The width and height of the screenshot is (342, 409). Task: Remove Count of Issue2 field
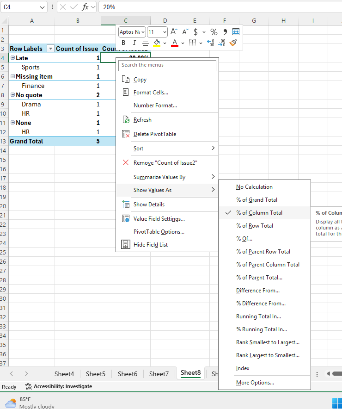[167, 163]
